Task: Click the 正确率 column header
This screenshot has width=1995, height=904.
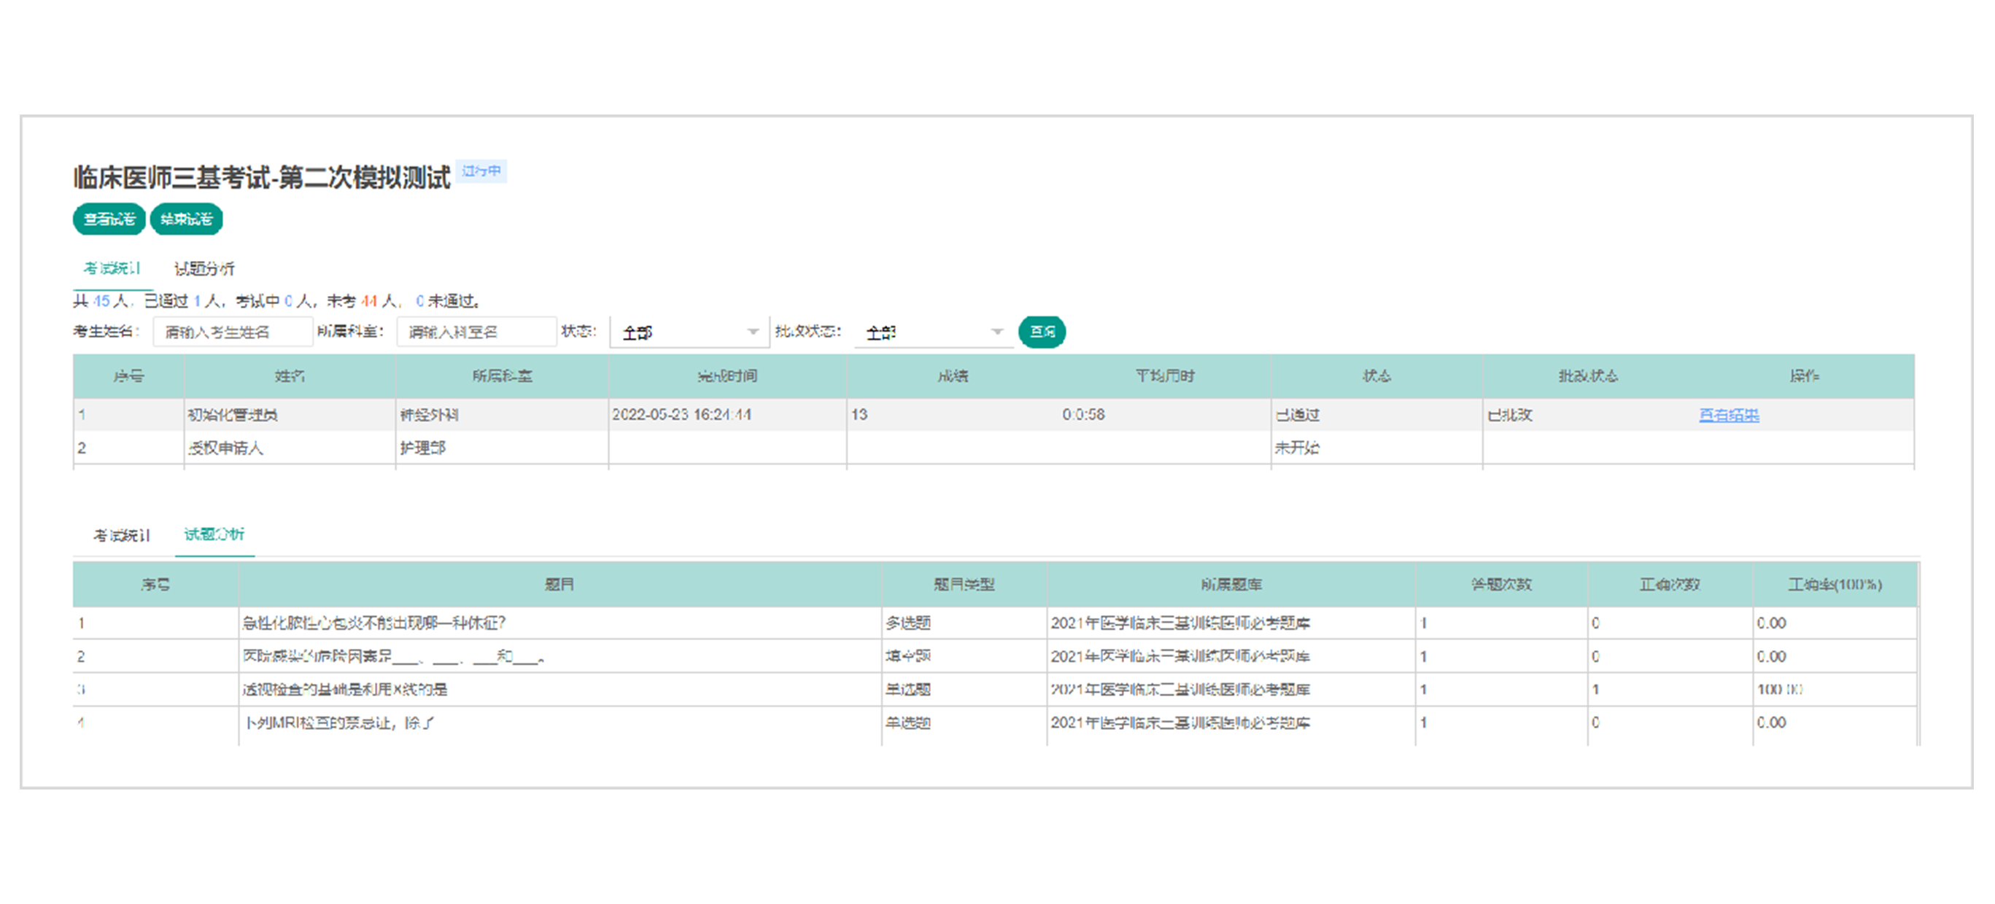Action: click(1834, 585)
